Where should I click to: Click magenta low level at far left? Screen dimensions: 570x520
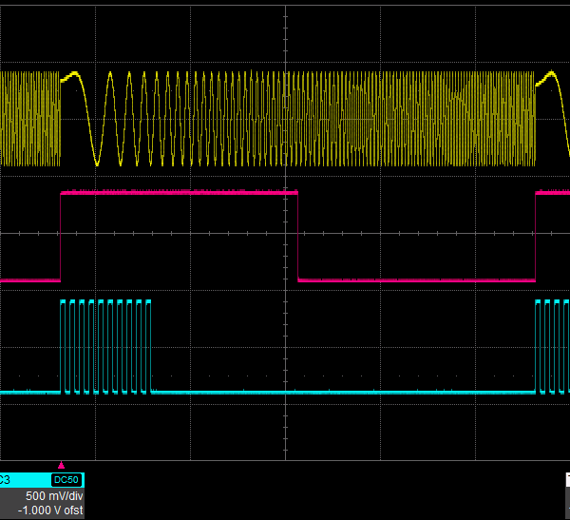click(28, 280)
